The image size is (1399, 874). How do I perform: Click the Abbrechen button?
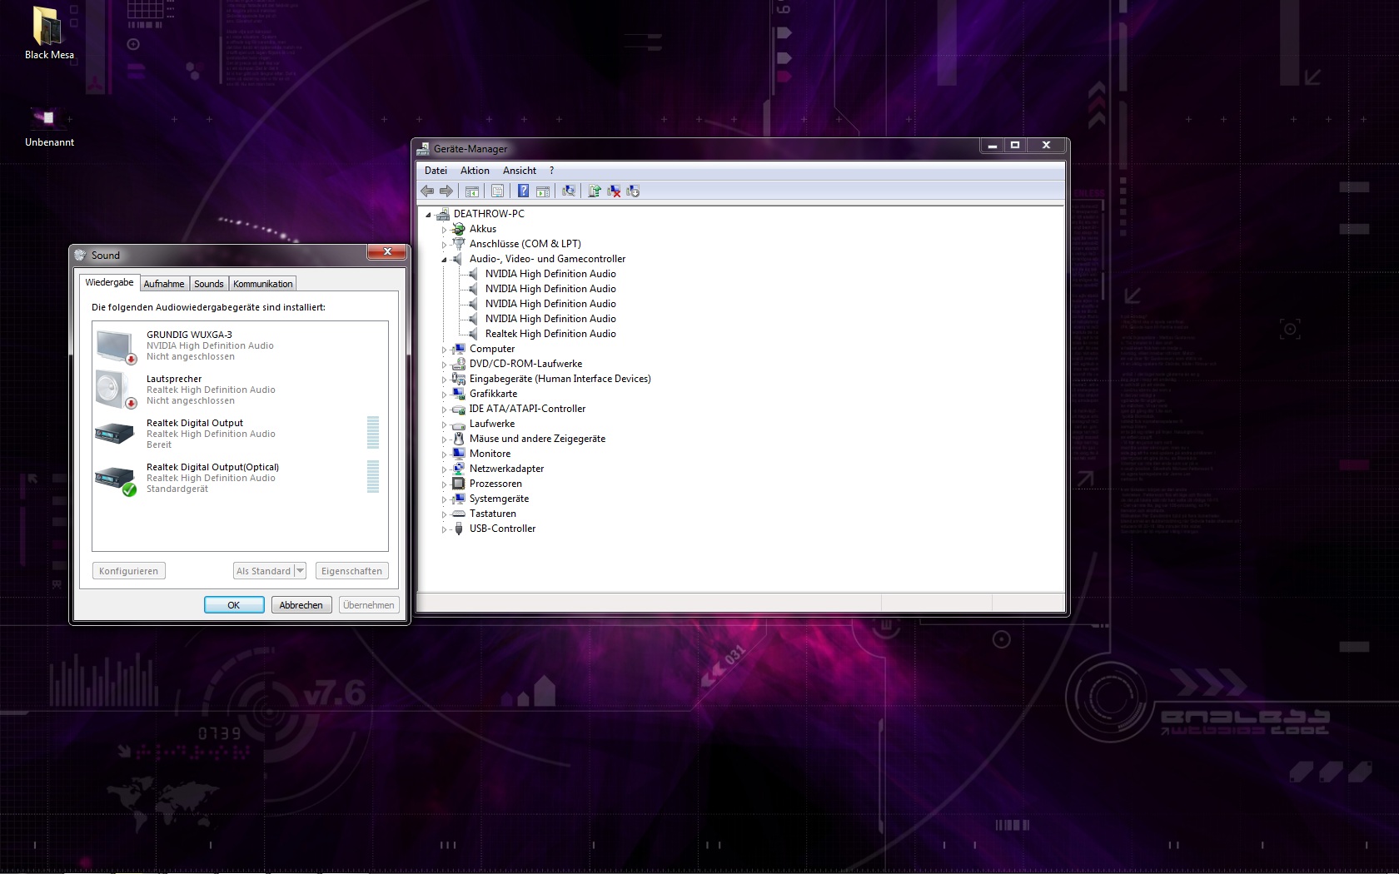tap(301, 605)
